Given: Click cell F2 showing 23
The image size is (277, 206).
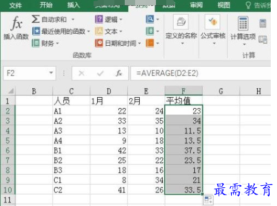Looking at the screenshot, I should click(x=183, y=111).
